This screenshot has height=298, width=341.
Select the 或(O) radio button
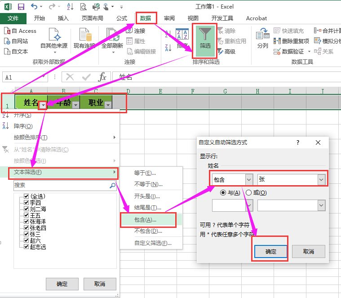(x=248, y=192)
